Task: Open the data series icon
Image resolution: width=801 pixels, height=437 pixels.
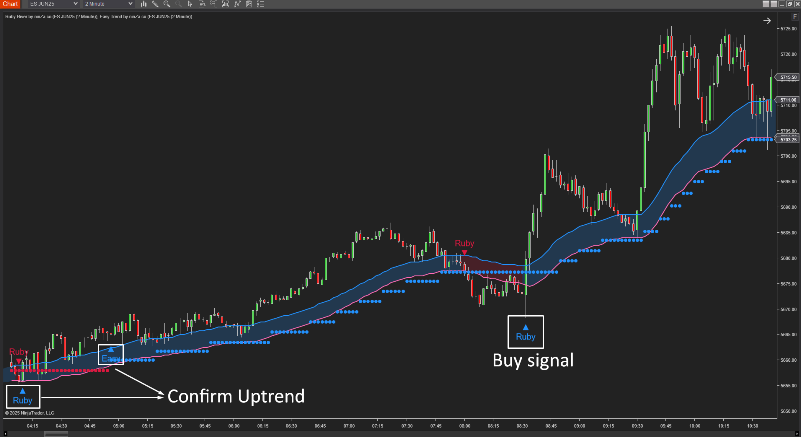Action: 225,4
